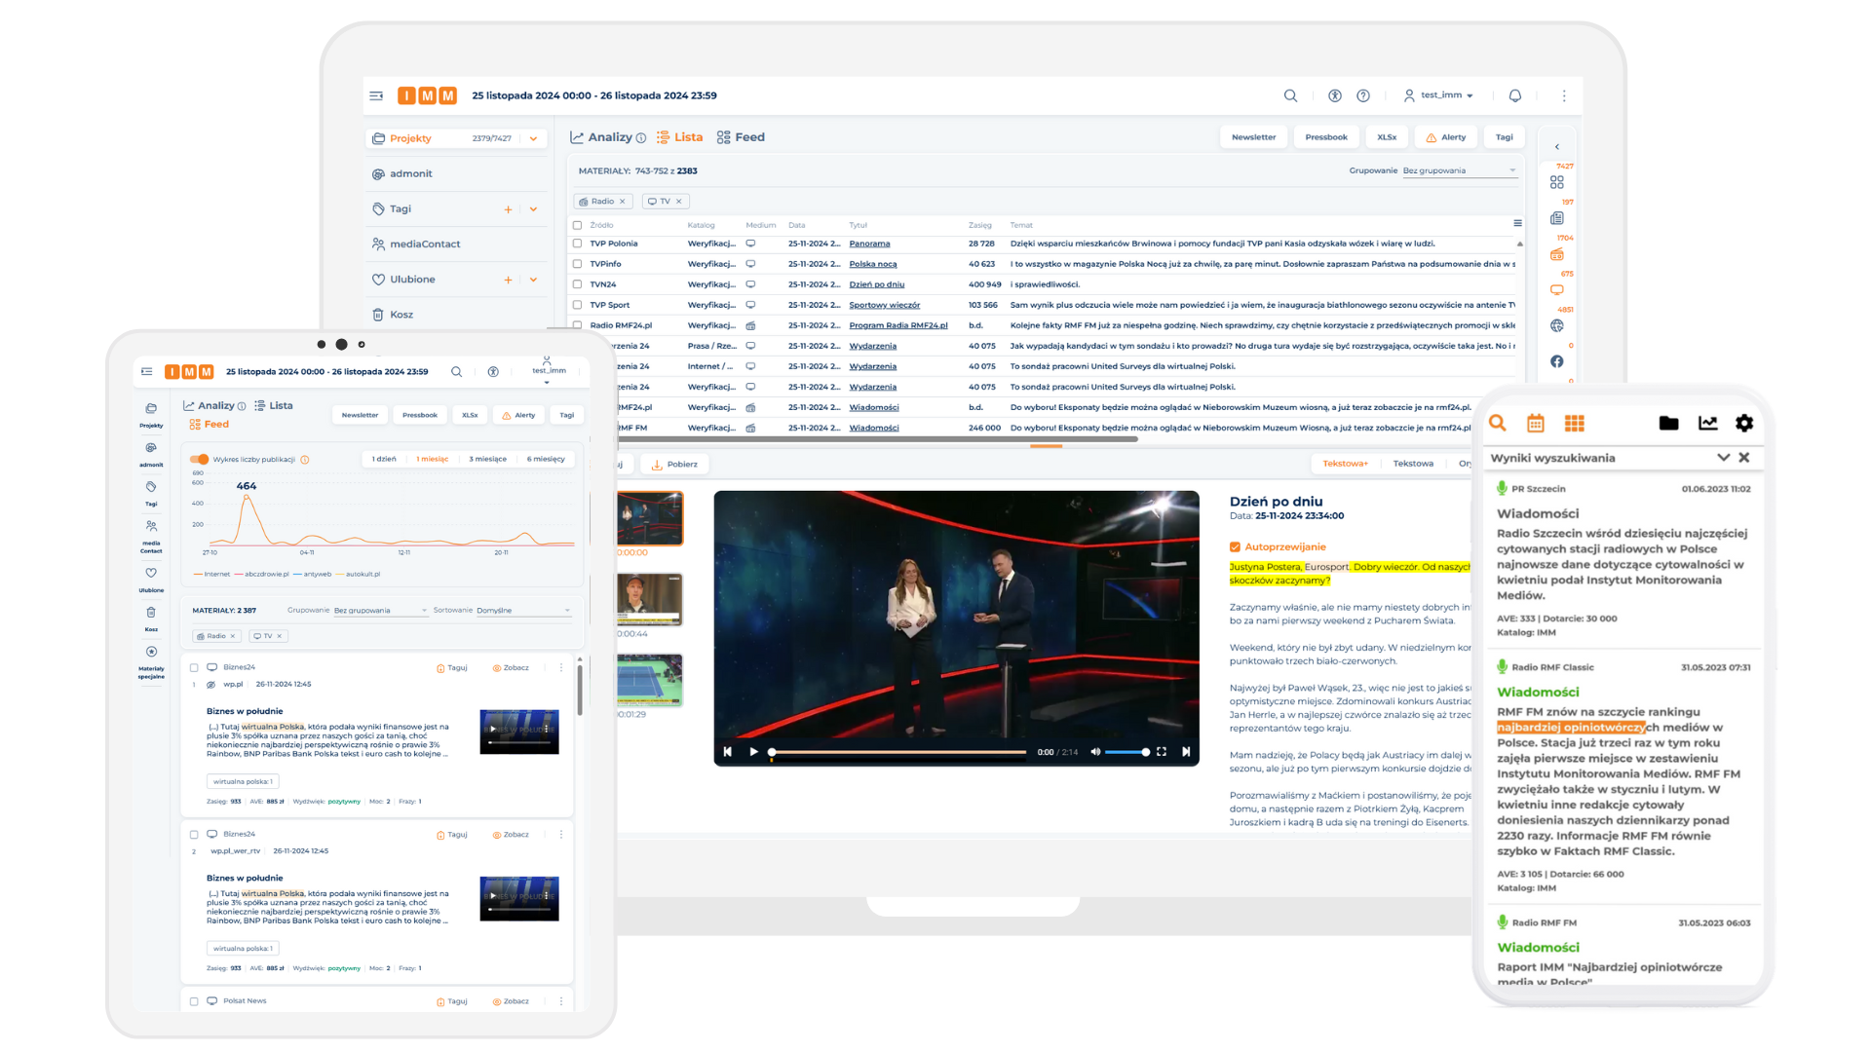Tick checkbox for TVN24 row
Viewport: 1871px width, 1052px height.
click(x=577, y=284)
